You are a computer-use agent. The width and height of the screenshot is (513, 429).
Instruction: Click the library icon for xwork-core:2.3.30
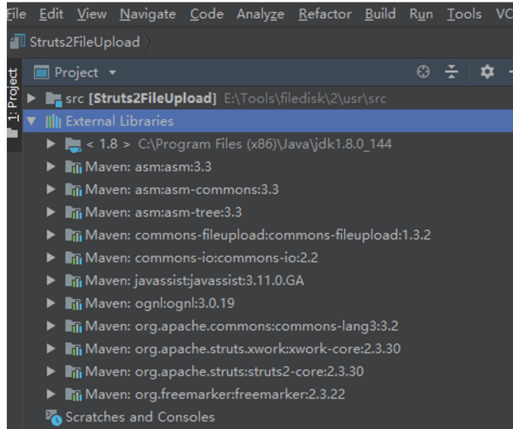coord(73,349)
